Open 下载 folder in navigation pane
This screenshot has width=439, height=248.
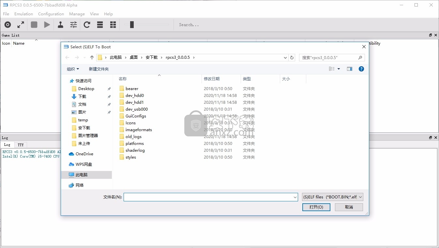82,96
